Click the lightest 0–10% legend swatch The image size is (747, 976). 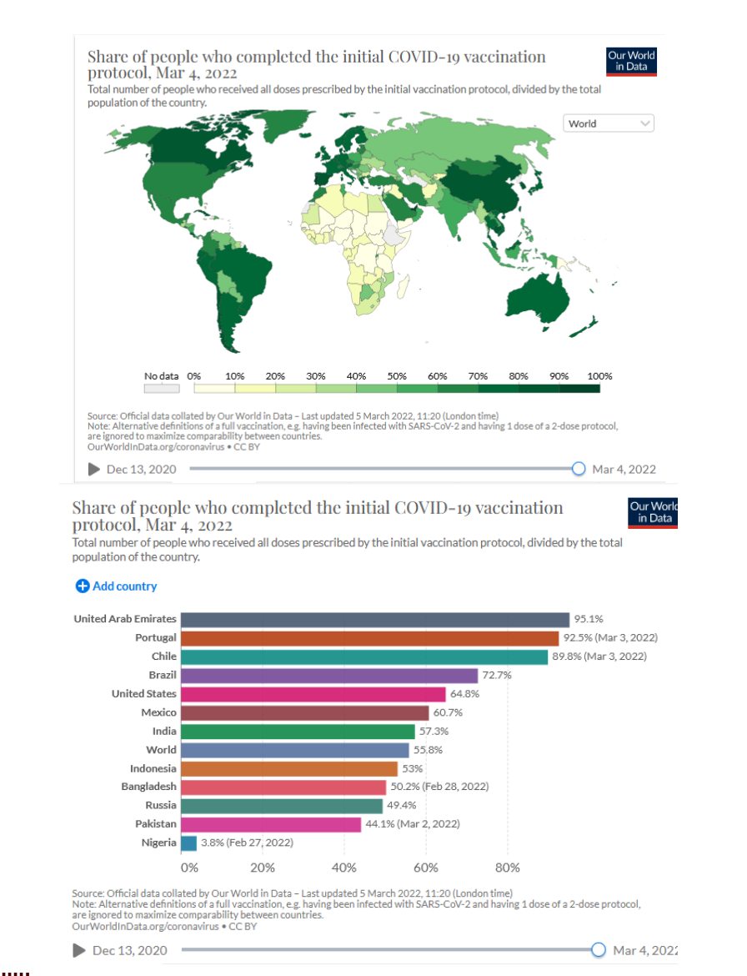click(214, 388)
